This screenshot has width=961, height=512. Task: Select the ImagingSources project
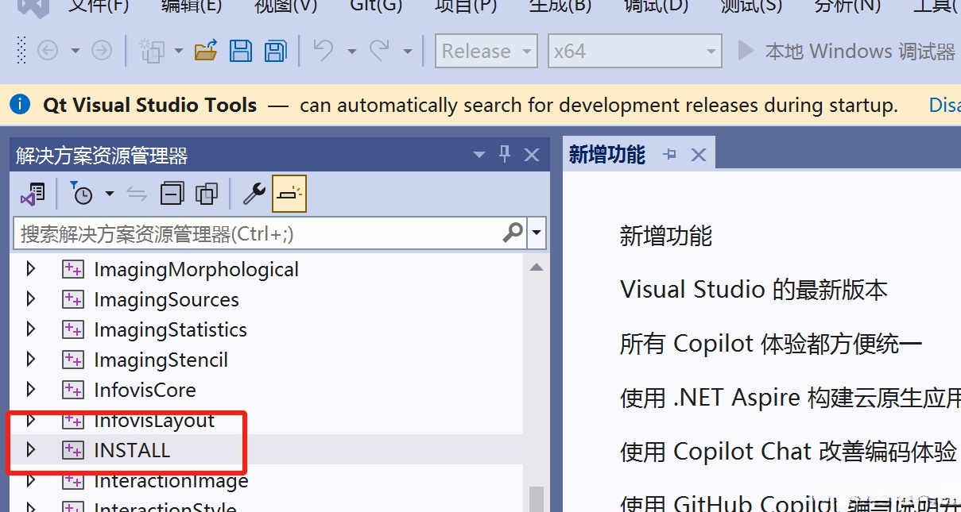coord(166,299)
